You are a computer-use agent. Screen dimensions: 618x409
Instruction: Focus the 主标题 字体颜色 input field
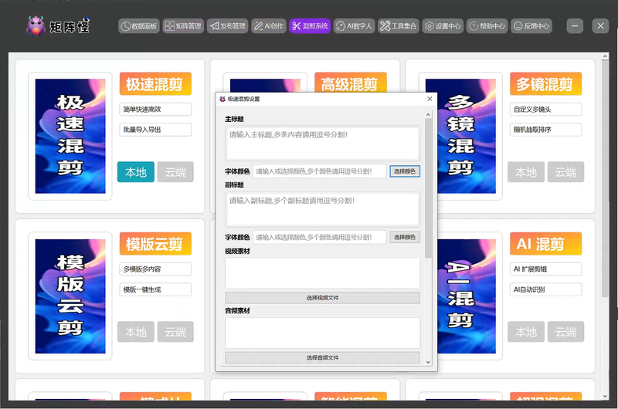319,171
